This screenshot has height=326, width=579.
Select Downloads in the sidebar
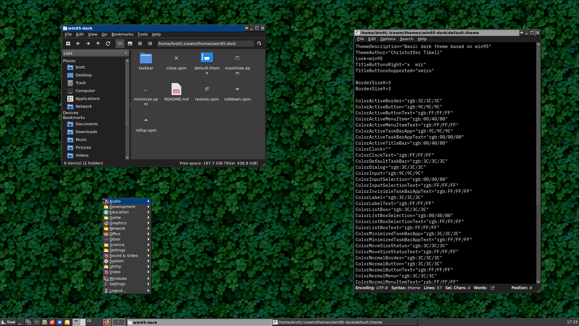pos(86,132)
